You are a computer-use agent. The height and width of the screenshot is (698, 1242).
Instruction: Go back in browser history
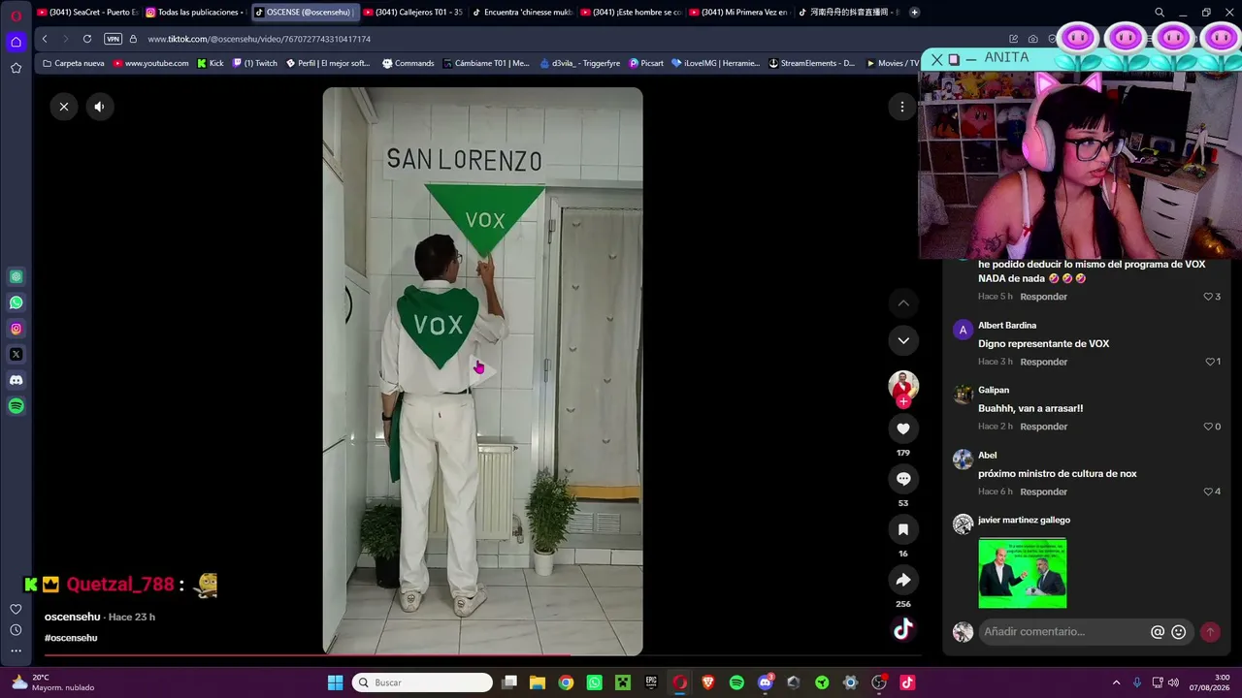pyautogui.click(x=45, y=39)
